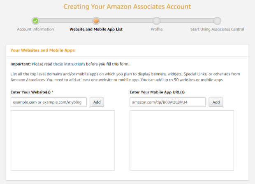
Task: Click inside the websites list box
Action: (63, 141)
